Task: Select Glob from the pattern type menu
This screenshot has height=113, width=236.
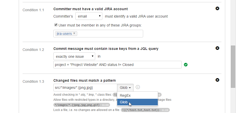Action: click(137, 102)
